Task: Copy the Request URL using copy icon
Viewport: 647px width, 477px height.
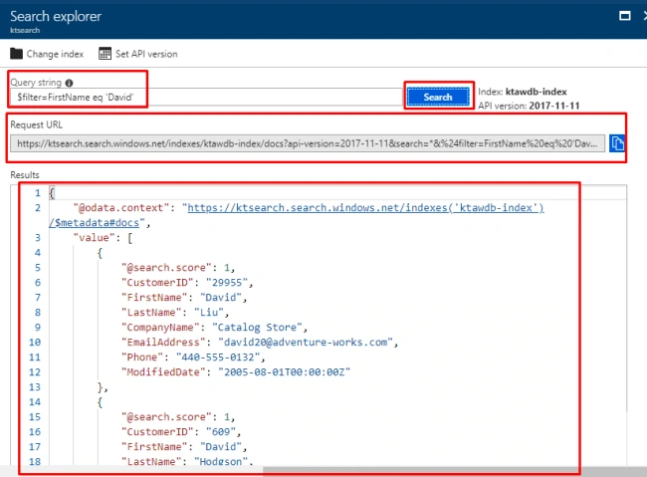Action: [x=617, y=143]
